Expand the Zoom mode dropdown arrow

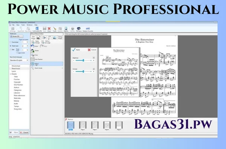(x=62, y=68)
